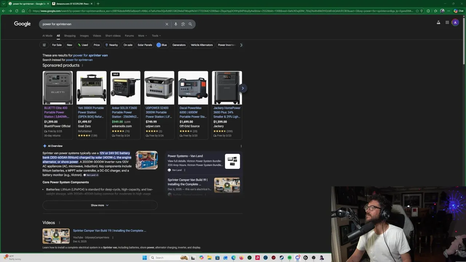Screen dimensions: 466x262
Task: Switch to Images results tab
Action: point(84,36)
